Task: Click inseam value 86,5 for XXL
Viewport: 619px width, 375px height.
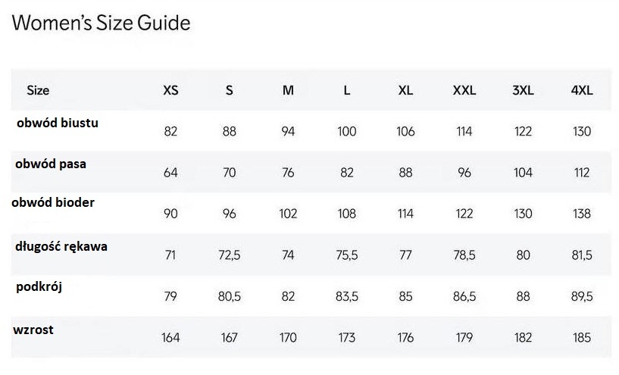Action: [464, 296]
